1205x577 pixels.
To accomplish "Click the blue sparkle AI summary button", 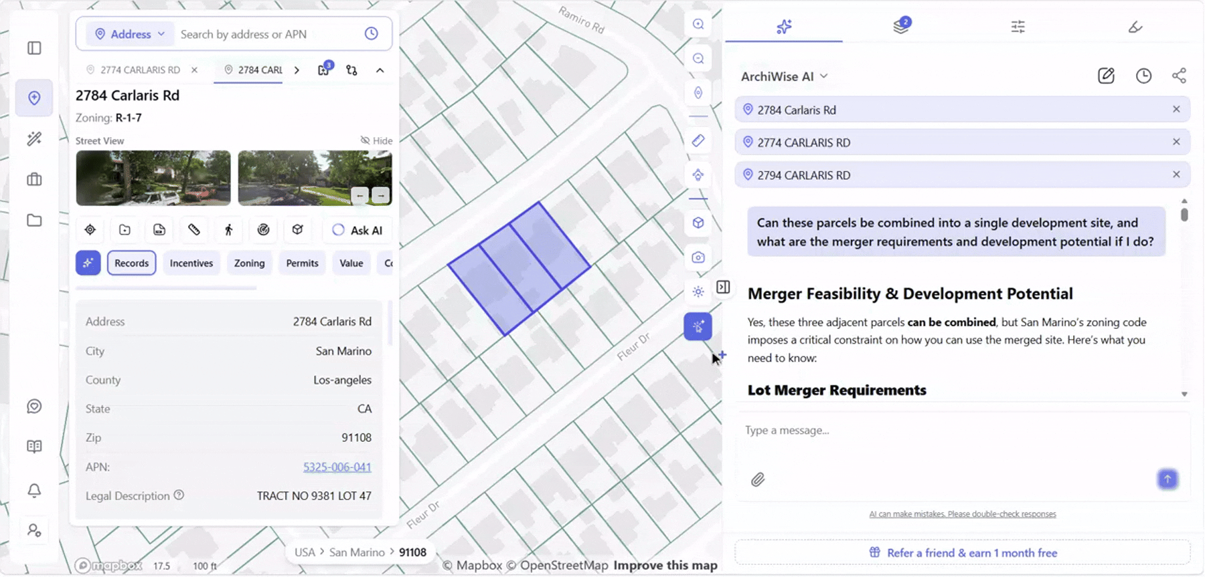I will [88, 263].
